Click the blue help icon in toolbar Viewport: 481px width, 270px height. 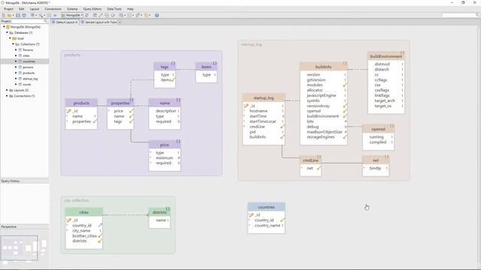coord(157,15)
